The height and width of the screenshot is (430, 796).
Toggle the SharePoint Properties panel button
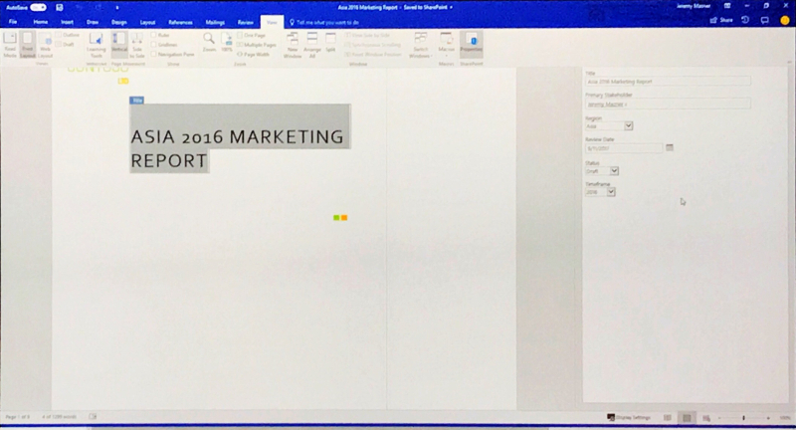click(x=471, y=44)
